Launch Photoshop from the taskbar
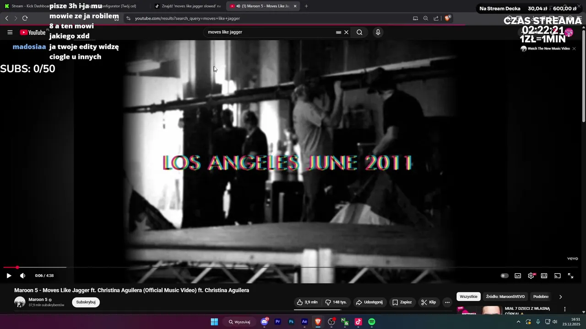Screen dimensions: 586x329 pos(291,322)
